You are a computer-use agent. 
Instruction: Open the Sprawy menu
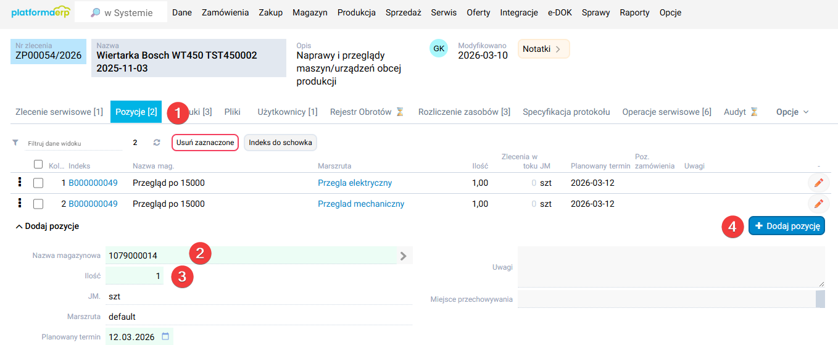click(x=595, y=12)
